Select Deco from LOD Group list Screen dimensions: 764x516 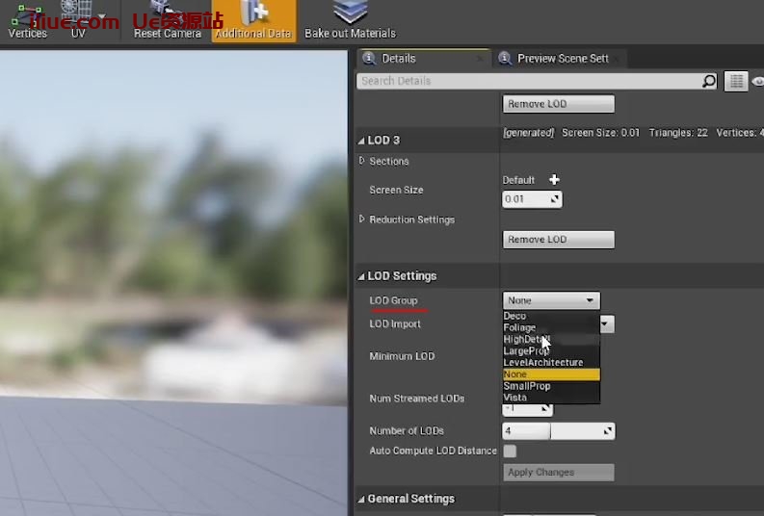[551, 316]
